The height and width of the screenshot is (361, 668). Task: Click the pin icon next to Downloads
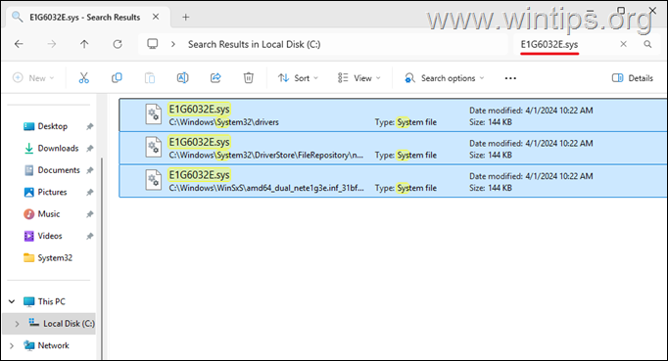click(x=89, y=148)
